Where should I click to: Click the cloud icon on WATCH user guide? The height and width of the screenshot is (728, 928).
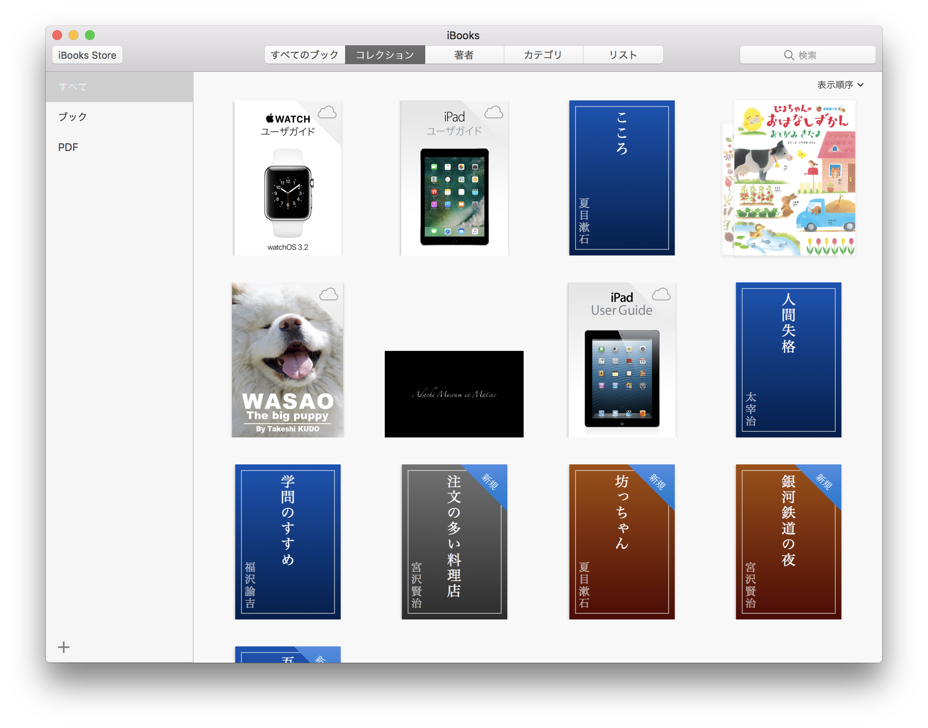pyautogui.click(x=327, y=113)
